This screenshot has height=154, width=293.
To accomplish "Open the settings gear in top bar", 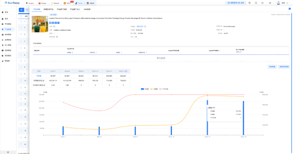I will 249,3.
